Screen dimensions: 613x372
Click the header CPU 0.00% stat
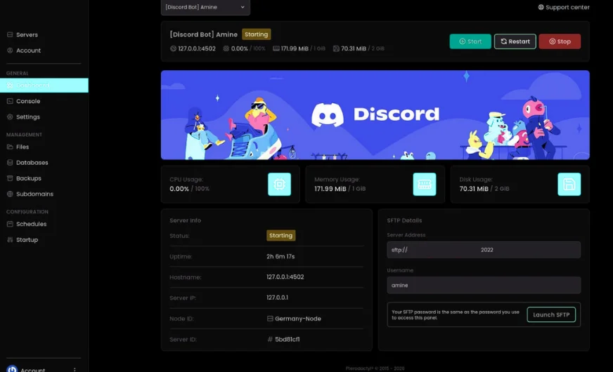click(244, 48)
